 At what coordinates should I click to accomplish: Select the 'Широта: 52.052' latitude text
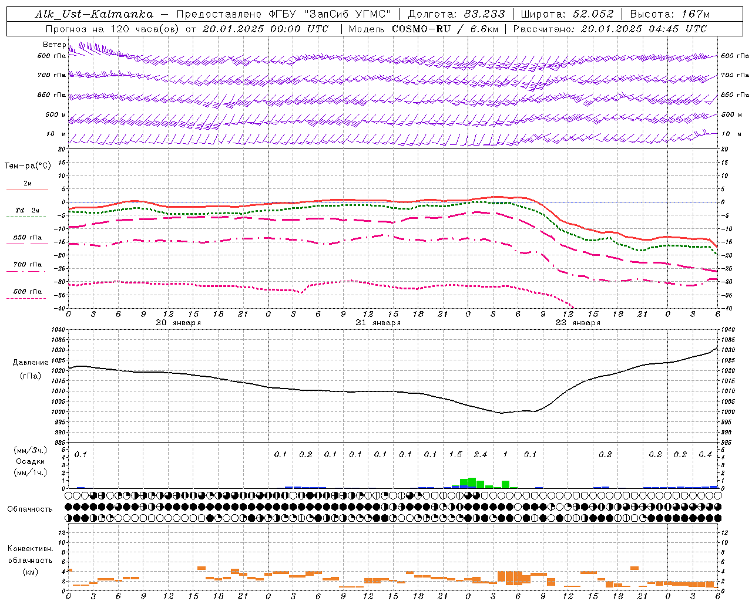(x=568, y=14)
